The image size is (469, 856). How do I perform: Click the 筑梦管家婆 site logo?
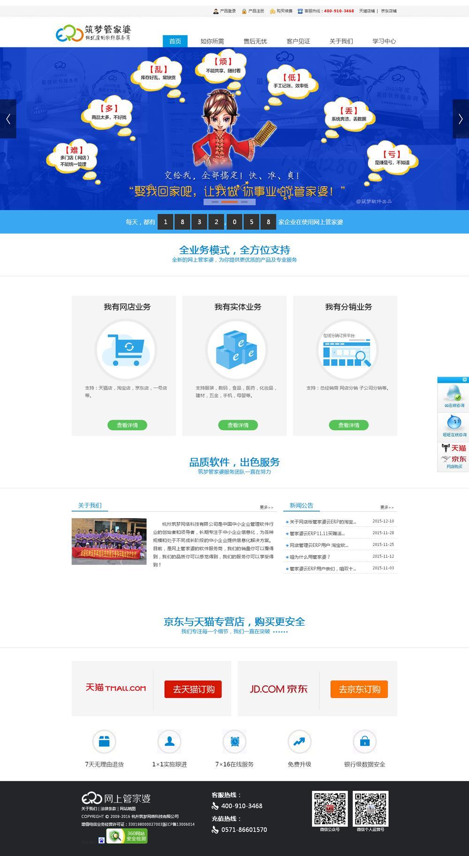point(93,33)
